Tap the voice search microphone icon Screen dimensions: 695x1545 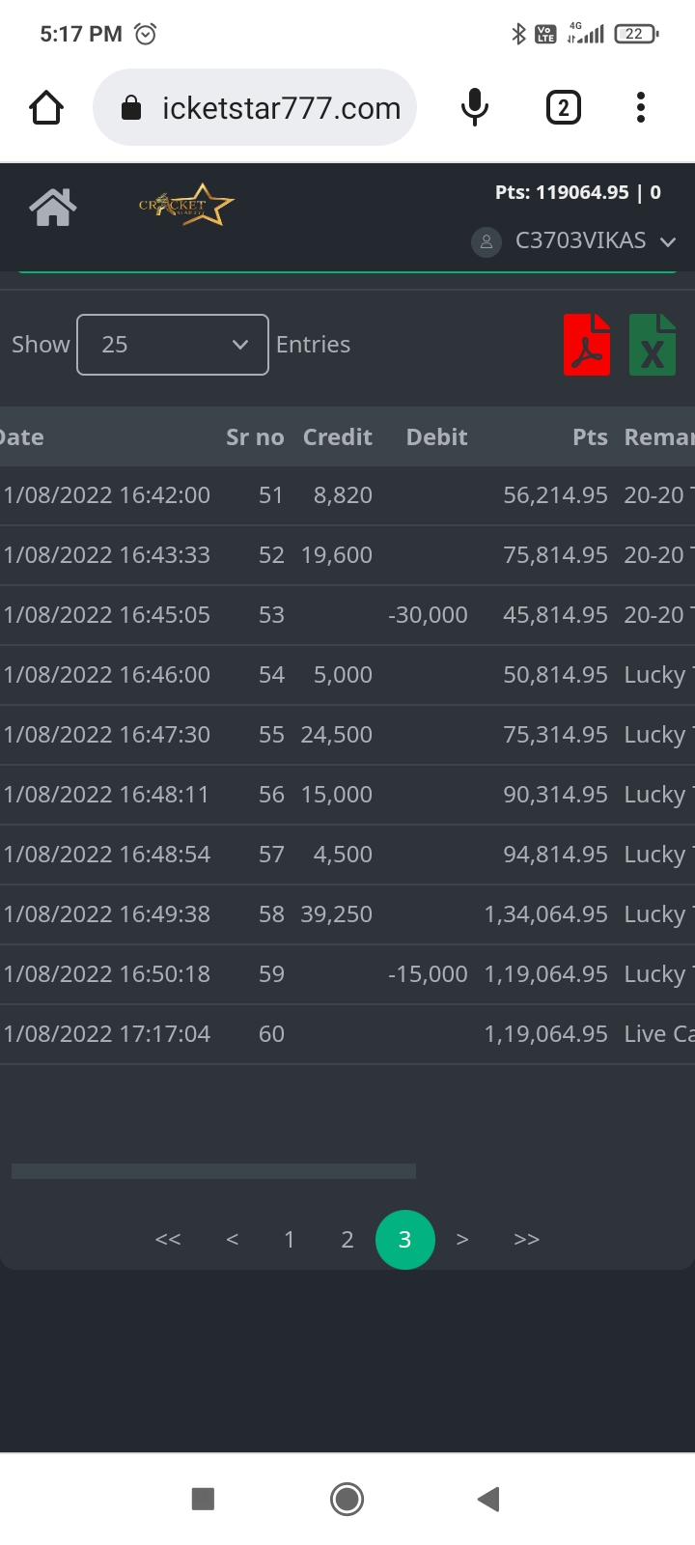tap(474, 108)
